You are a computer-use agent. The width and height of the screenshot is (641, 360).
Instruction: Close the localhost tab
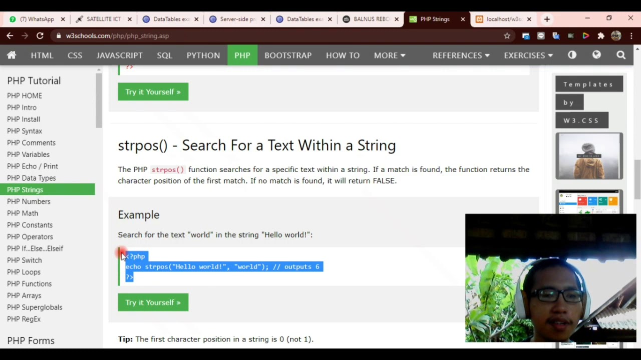click(529, 19)
